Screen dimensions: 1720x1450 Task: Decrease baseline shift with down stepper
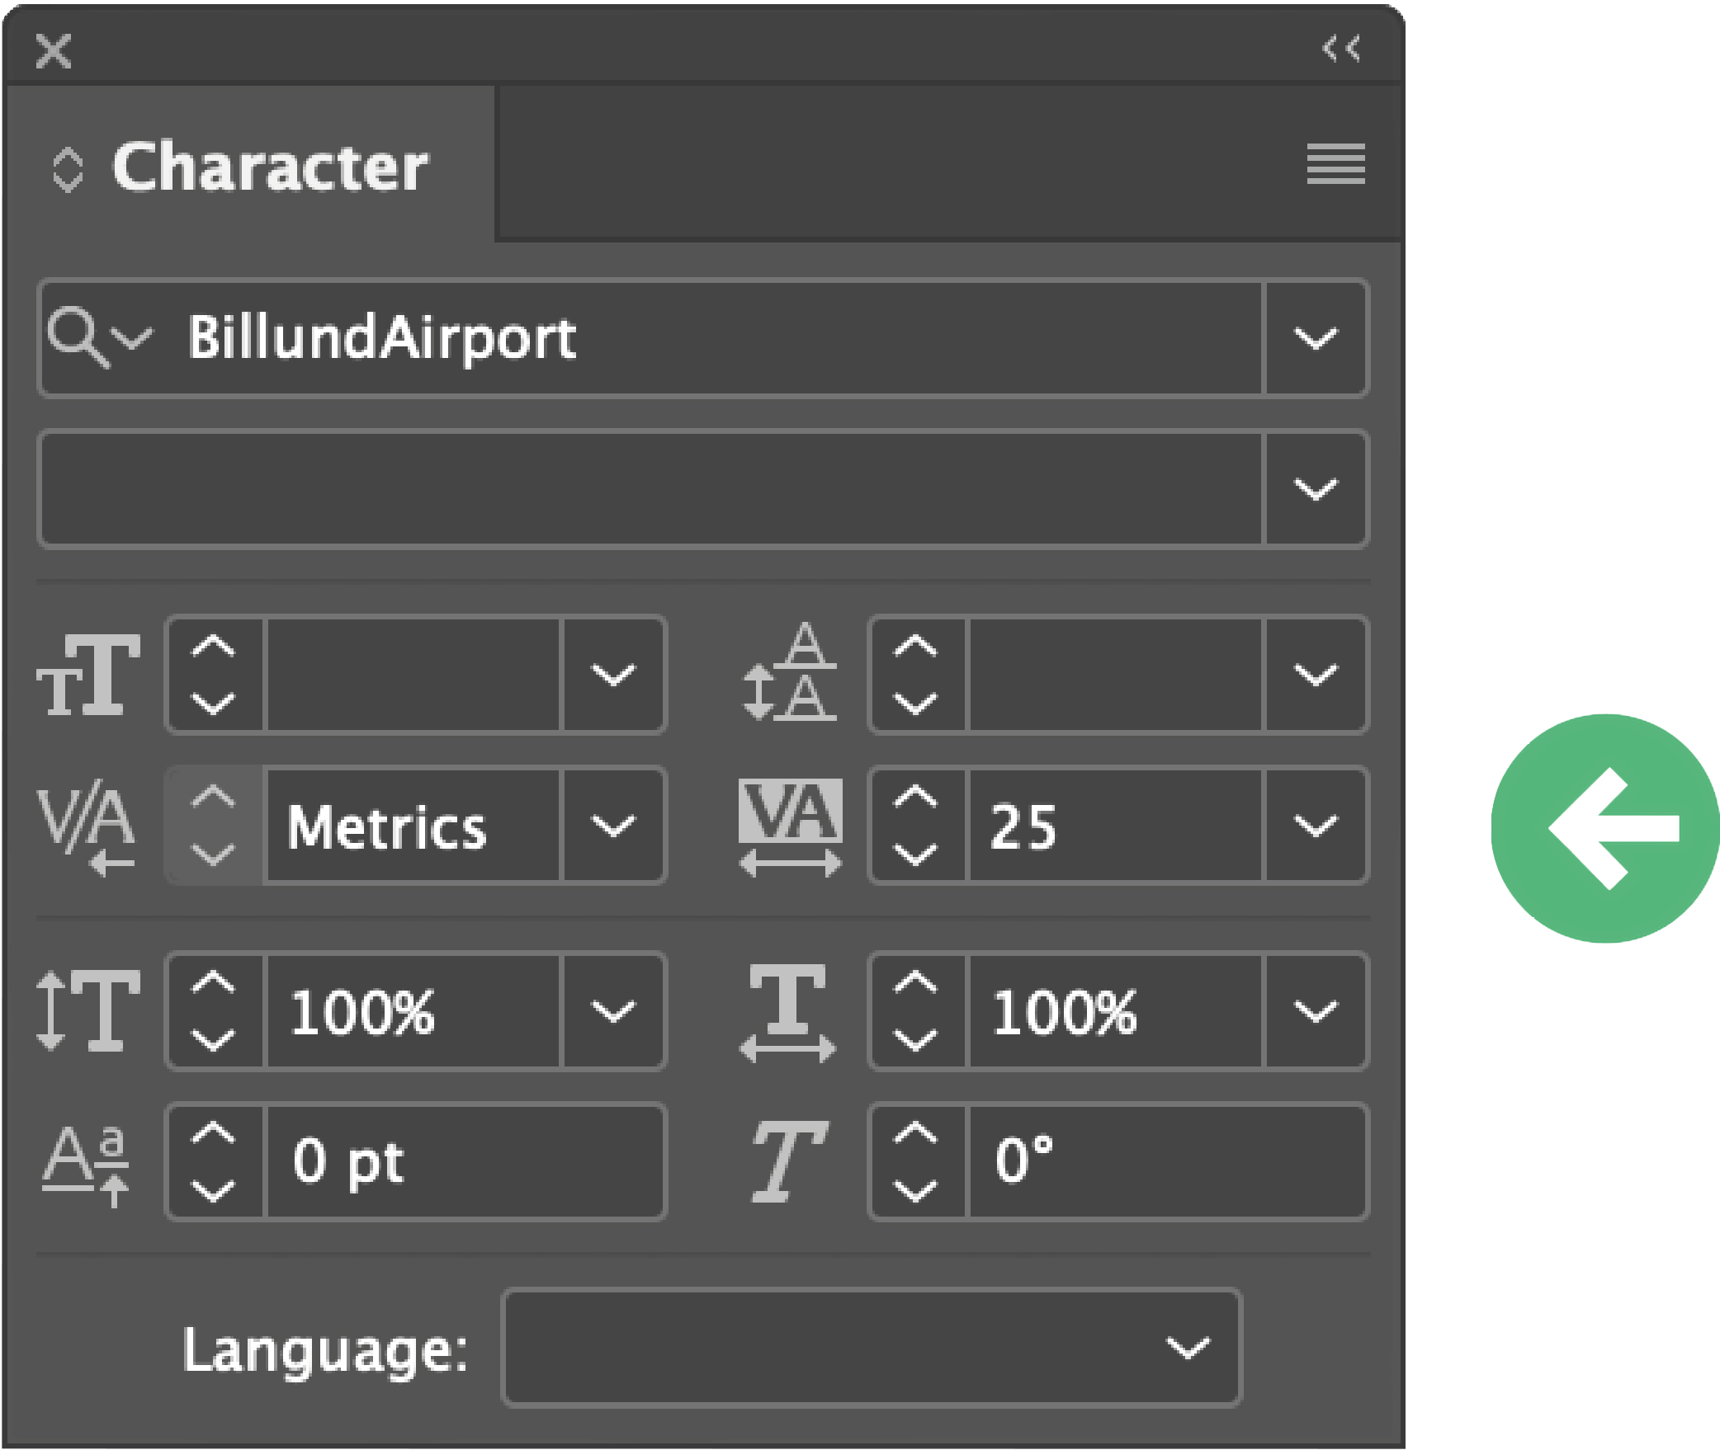(x=213, y=1190)
